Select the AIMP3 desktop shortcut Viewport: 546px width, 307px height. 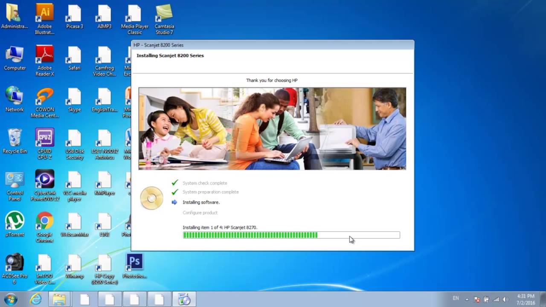click(x=105, y=17)
